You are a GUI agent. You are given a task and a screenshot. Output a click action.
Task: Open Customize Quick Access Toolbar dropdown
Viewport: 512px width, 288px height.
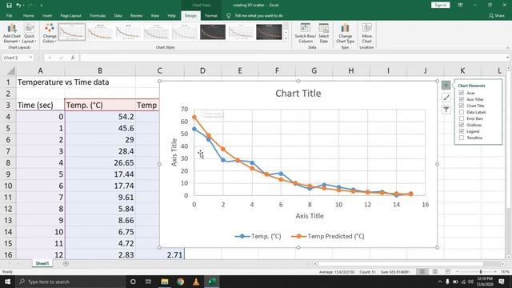42,6
